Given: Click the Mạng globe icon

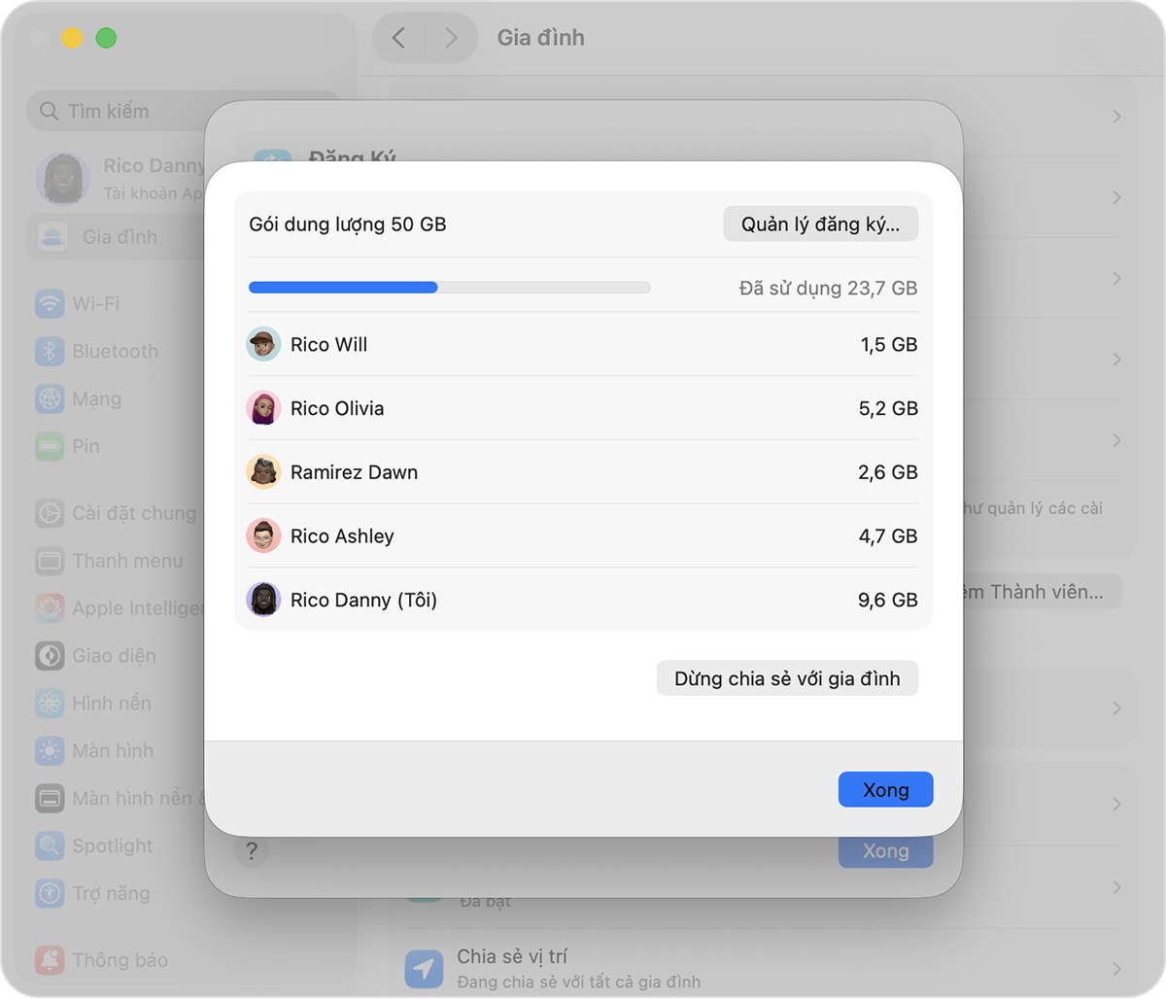Looking at the screenshot, I should coord(49,398).
